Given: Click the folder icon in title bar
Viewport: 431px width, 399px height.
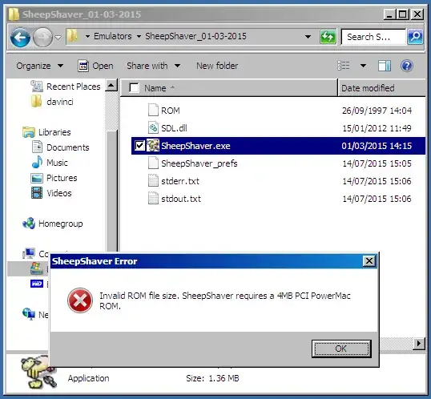Looking at the screenshot, I should click(x=14, y=14).
